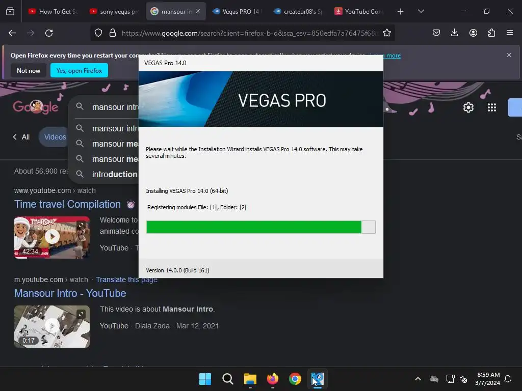Image resolution: width=522 pixels, height=391 pixels.
Task: Close the mansour in tab
Action: click(198, 11)
